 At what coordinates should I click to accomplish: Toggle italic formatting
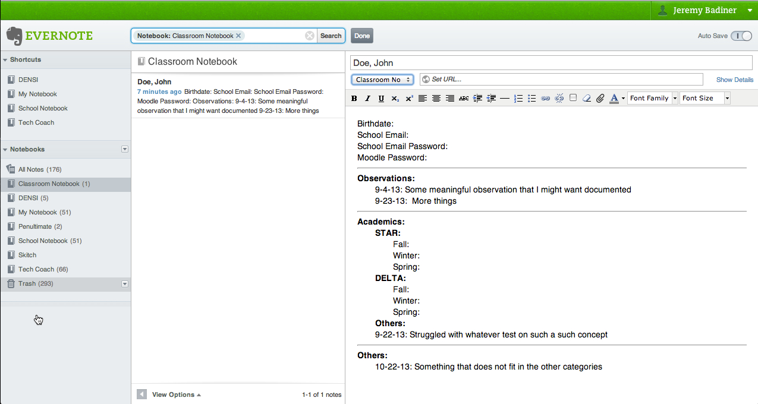tap(367, 99)
